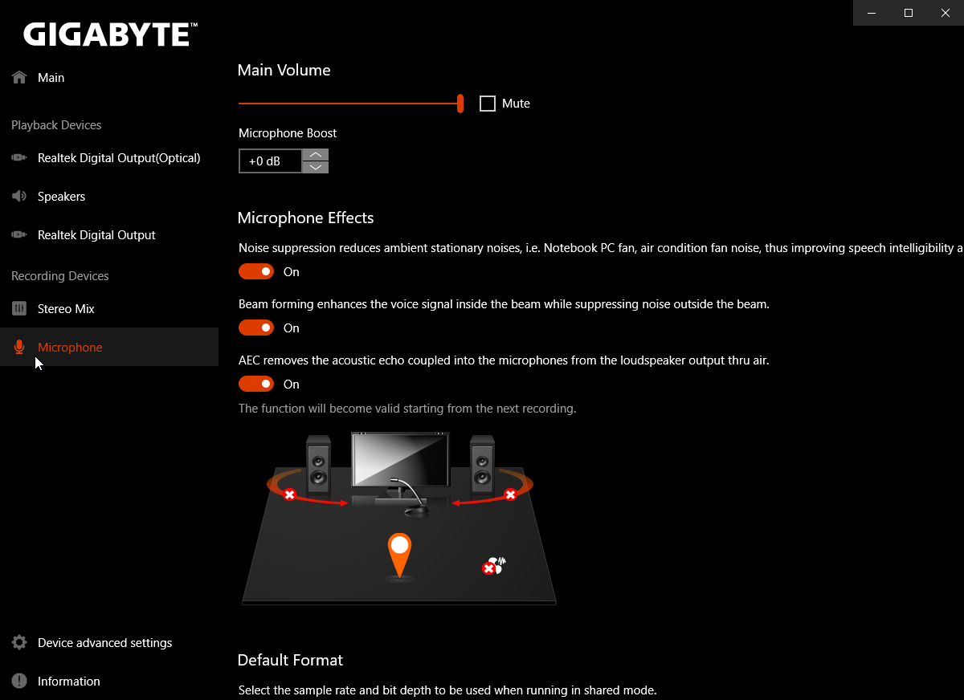Click the Microphone Boost +0 dB field
This screenshot has height=700, width=964.
(271, 161)
